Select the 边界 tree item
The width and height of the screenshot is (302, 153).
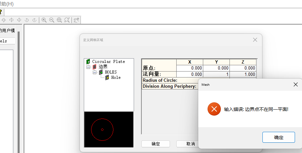point(103,67)
